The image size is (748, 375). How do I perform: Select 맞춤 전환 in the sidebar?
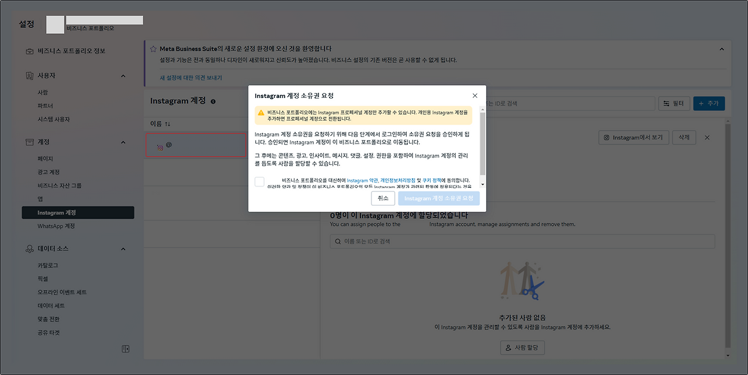(x=49, y=320)
